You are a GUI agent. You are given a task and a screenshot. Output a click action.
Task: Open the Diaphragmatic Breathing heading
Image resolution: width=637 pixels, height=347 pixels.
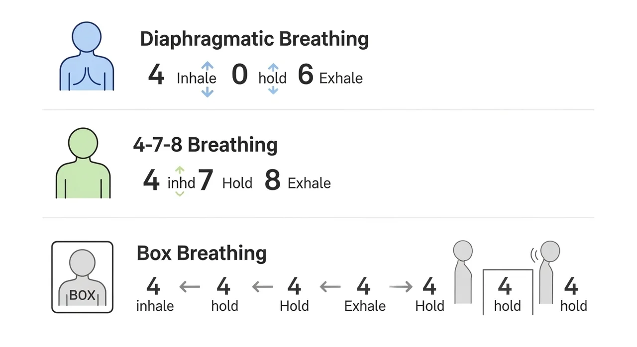point(254,39)
